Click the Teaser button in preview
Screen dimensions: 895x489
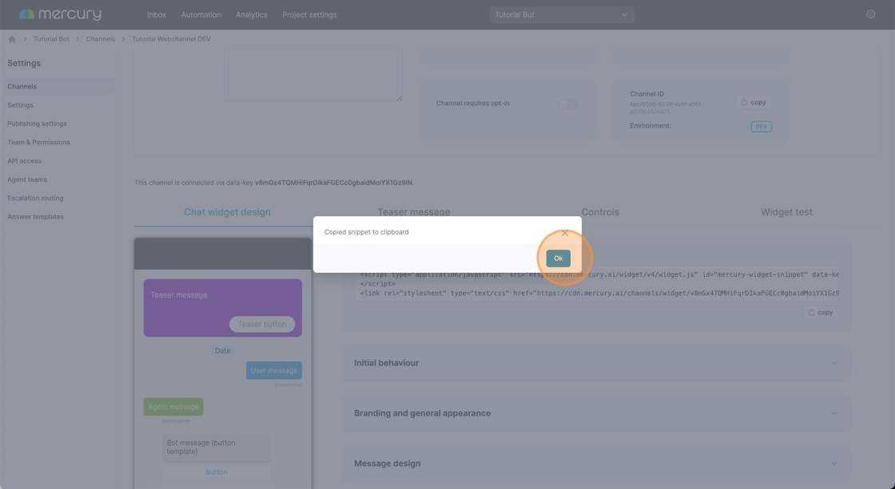[x=262, y=325]
